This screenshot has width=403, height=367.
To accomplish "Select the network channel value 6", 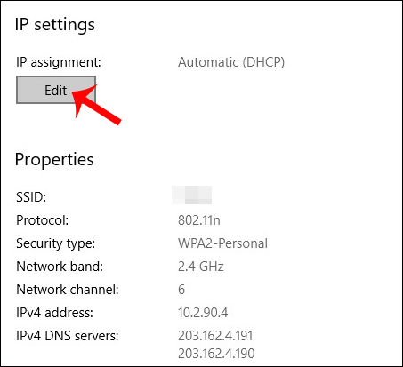I will [x=181, y=290].
